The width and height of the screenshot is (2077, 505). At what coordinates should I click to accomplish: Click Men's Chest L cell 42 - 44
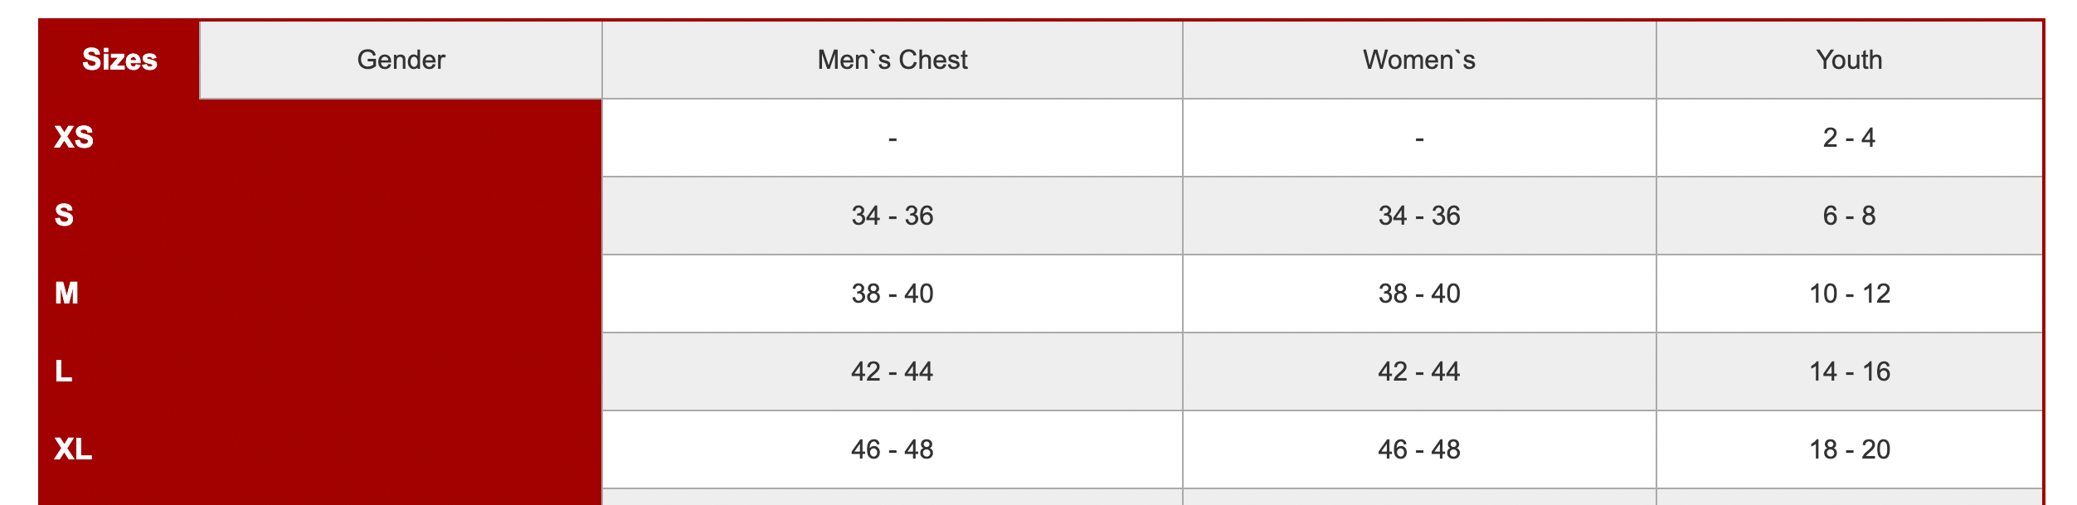point(892,371)
